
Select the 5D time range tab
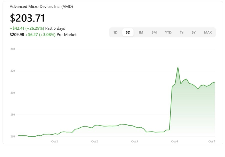coord(128,32)
